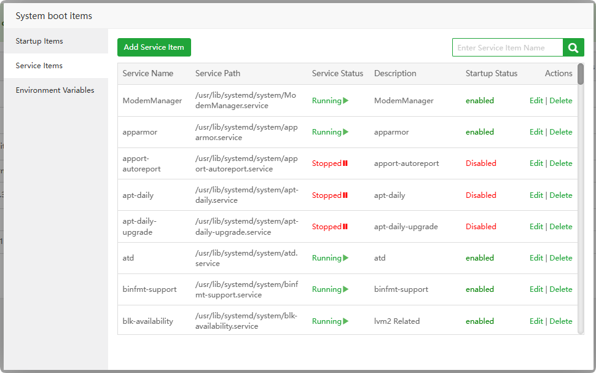The height and width of the screenshot is (373, 596).
Task: Click apt-daily Stopped pause icon
Action: pos(345,195)
